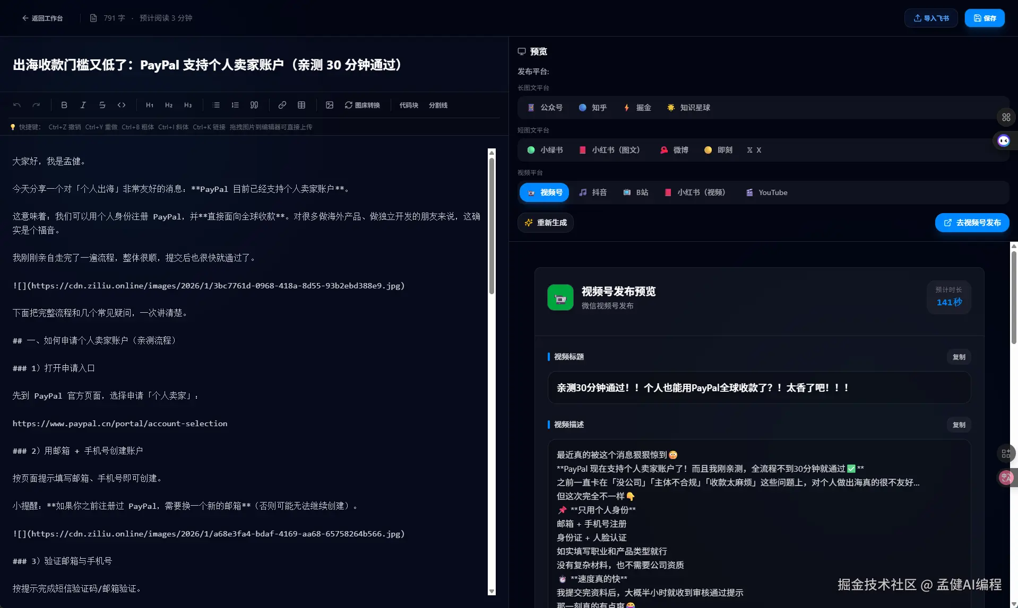Click the floating four-circles icon at right edge
This screenshot has height=608, width=1018.
(1006, 117)
